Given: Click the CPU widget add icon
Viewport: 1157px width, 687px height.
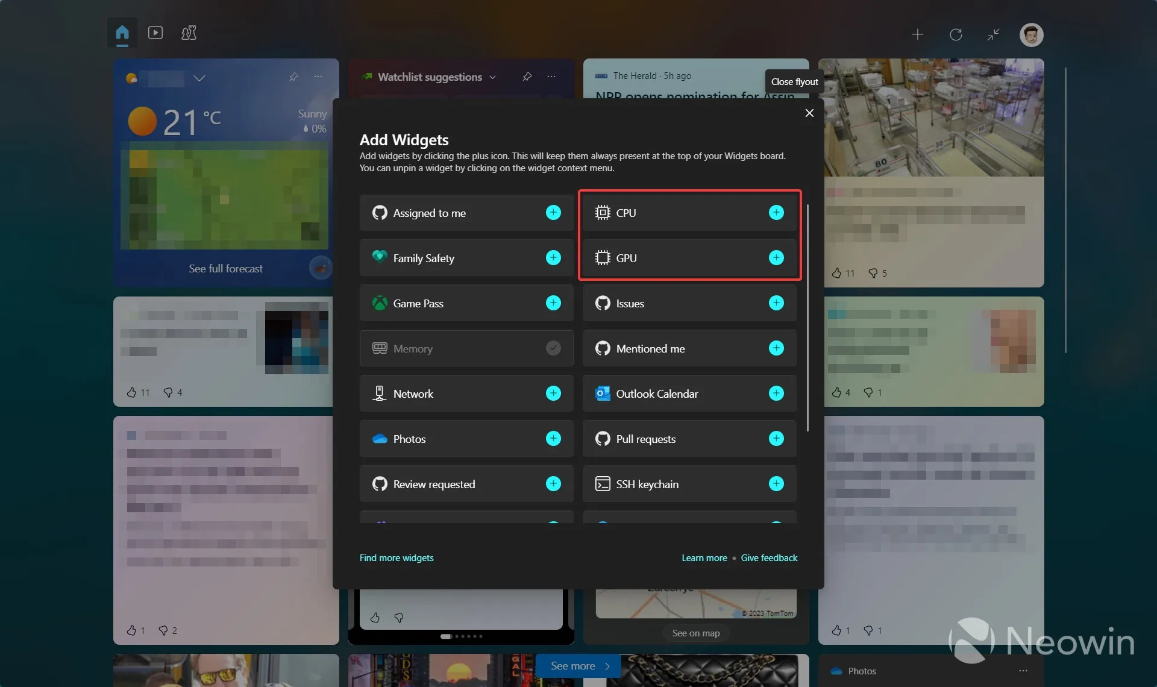Looking at the screenshot, I should click(775, 213).
